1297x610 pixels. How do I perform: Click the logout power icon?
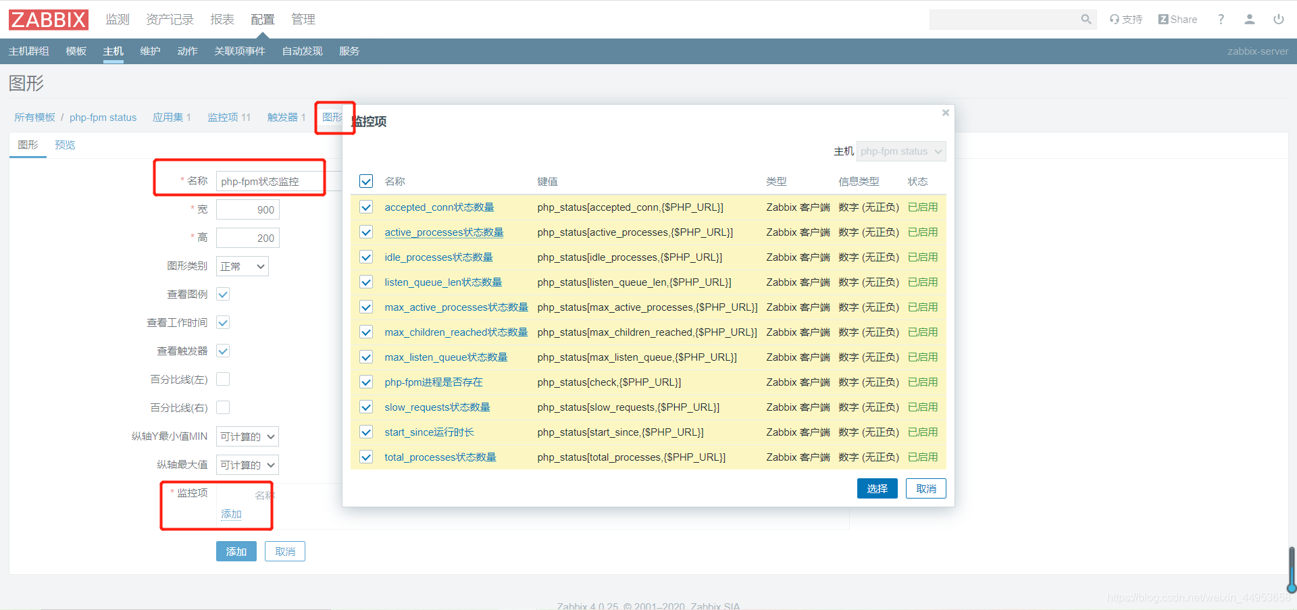click(x=1279, y=20)
